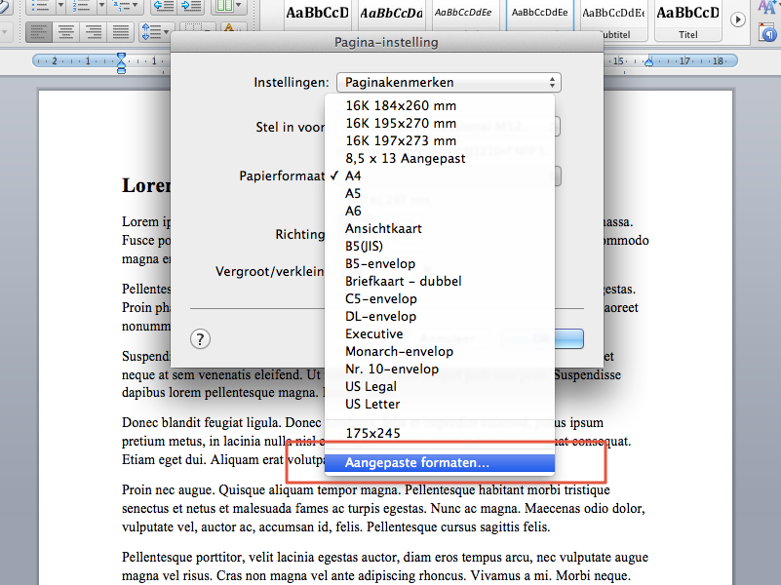Click the Instellingen: label

[292, 82]
